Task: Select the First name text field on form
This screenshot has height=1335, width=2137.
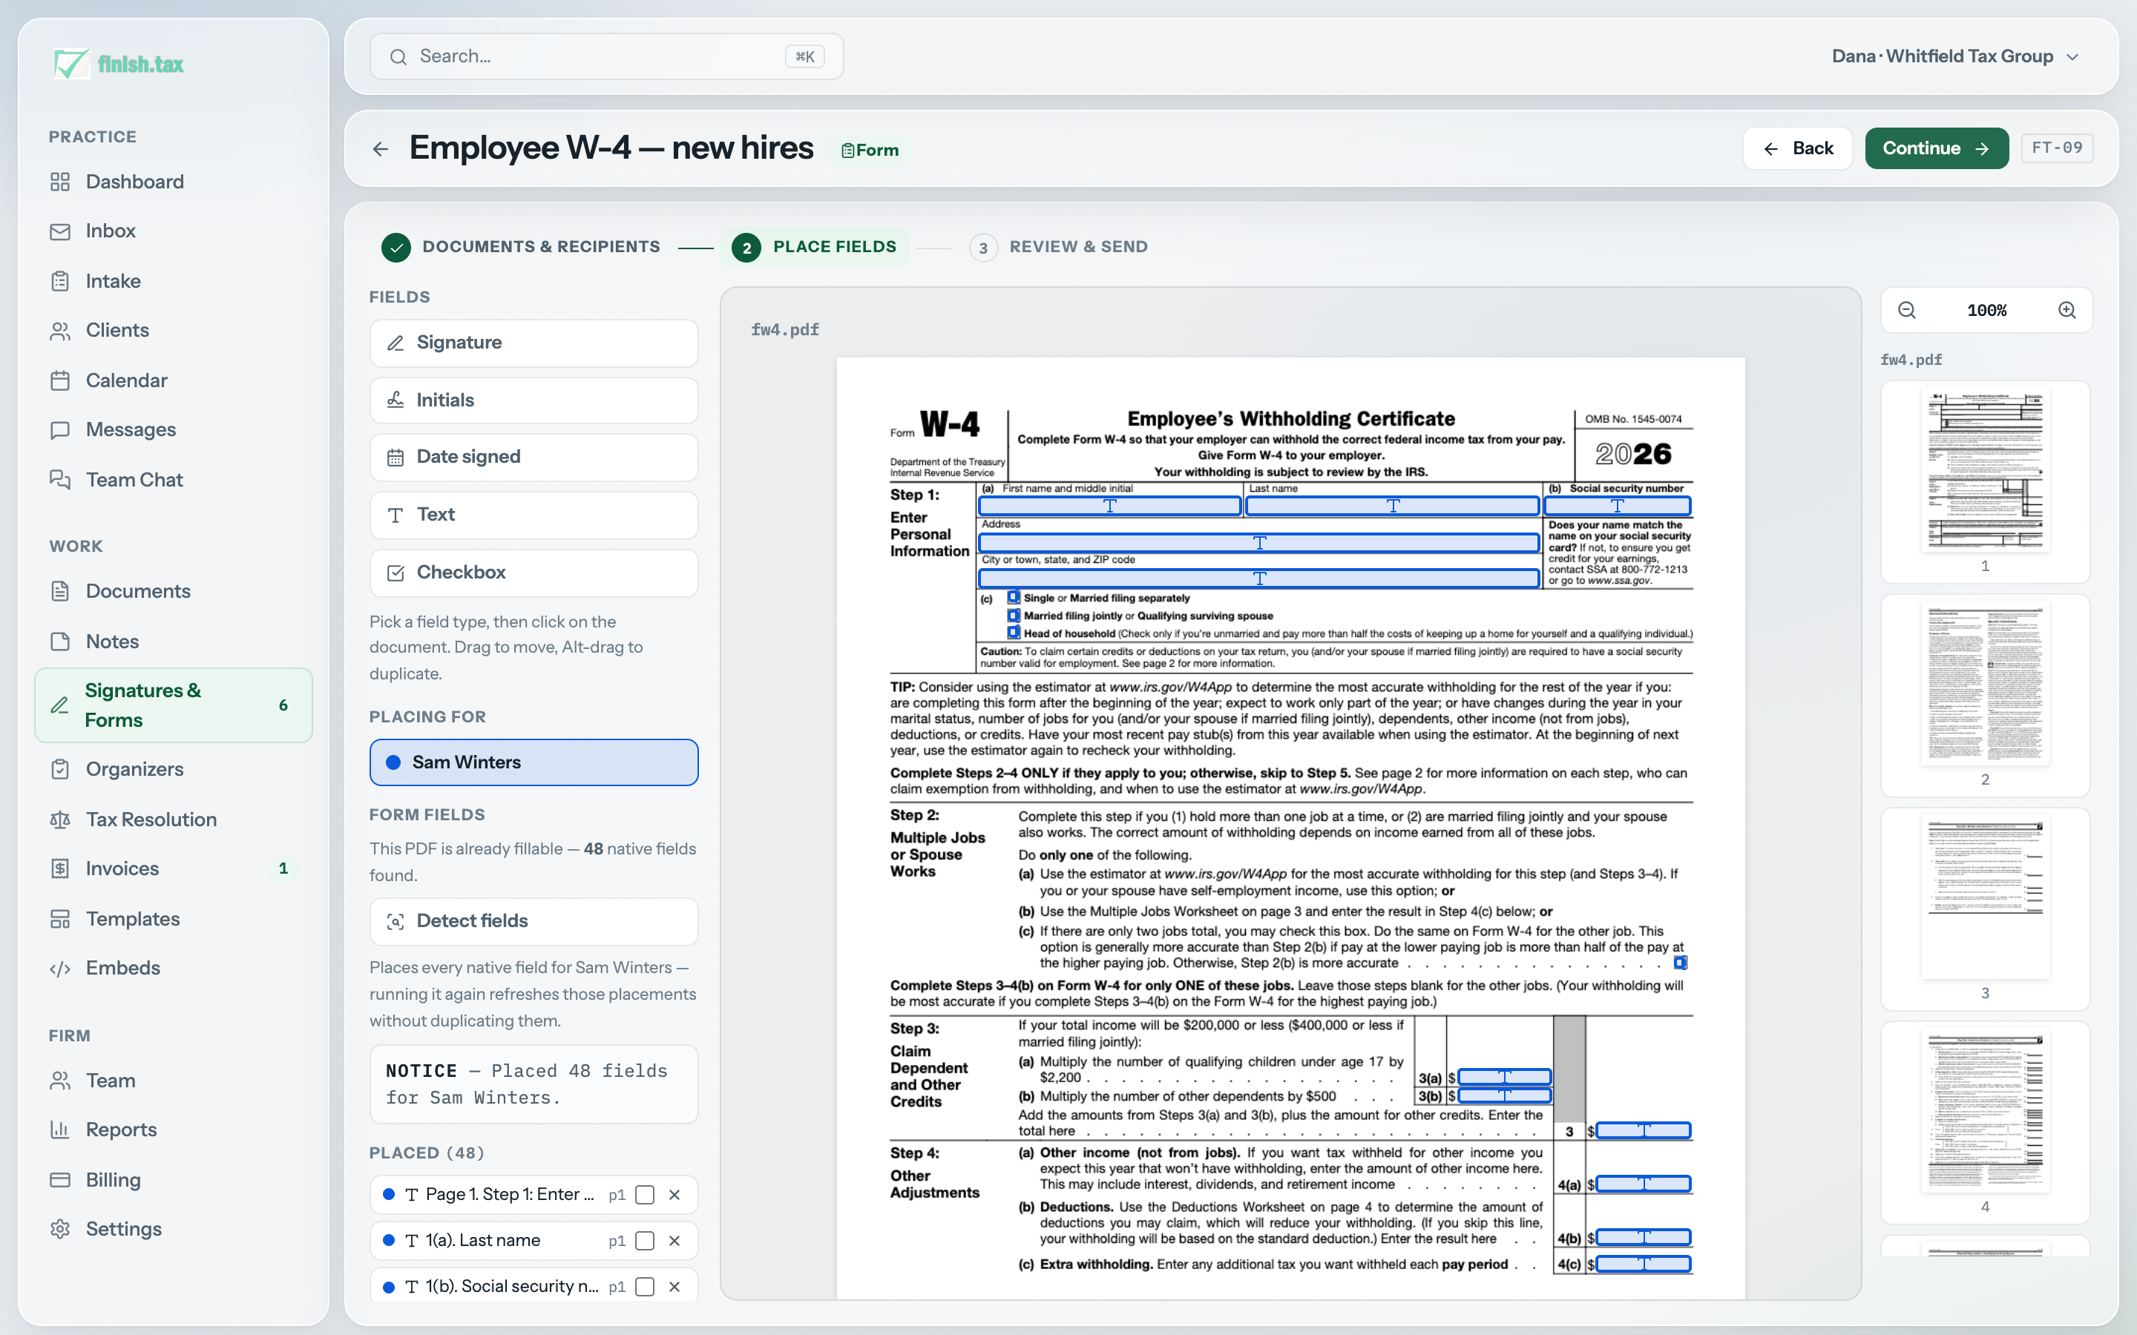Action: (x=1109, y=506)
